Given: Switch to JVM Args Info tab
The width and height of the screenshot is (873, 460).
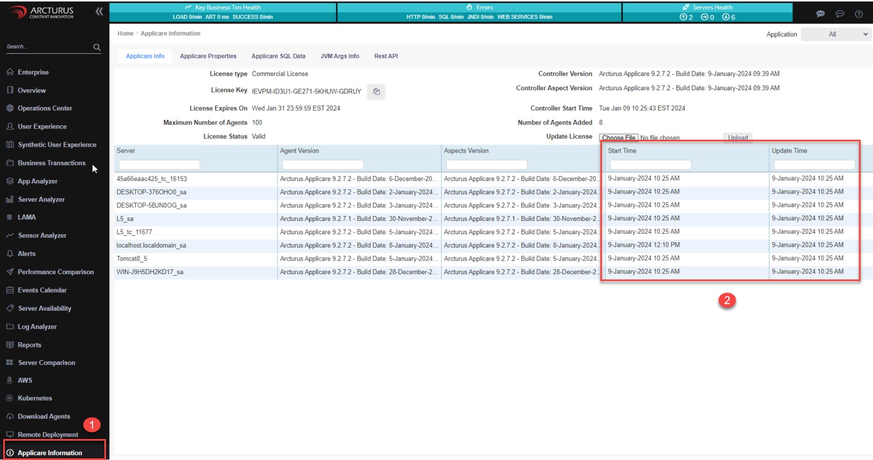Looking at the screenshot, I should [340, 56].
